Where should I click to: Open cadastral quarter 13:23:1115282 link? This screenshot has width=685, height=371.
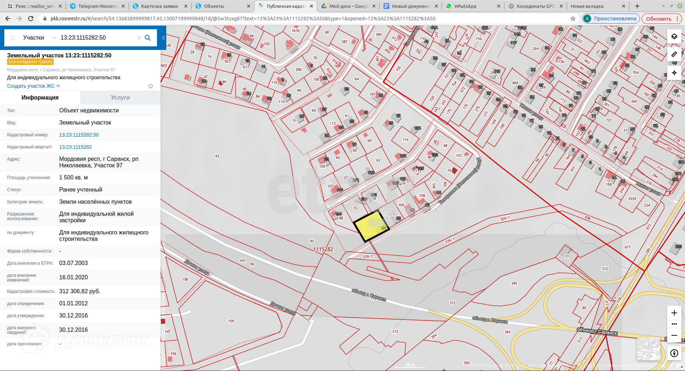(x=75, y=147)
